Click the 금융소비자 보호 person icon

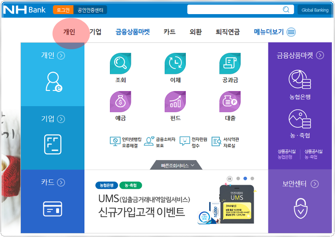(149, 141)
